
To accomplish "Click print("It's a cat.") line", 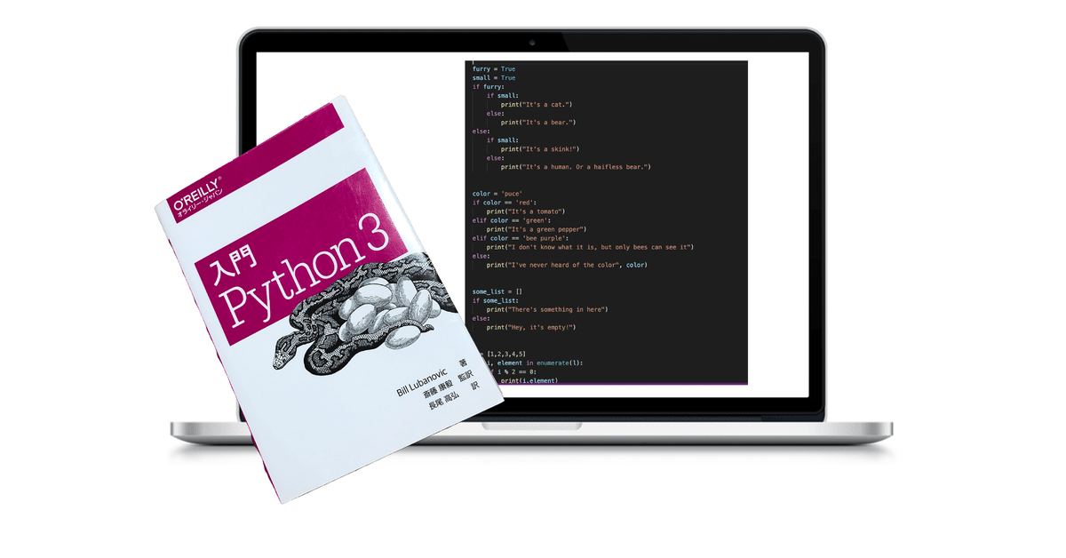I will coord(536,105).
